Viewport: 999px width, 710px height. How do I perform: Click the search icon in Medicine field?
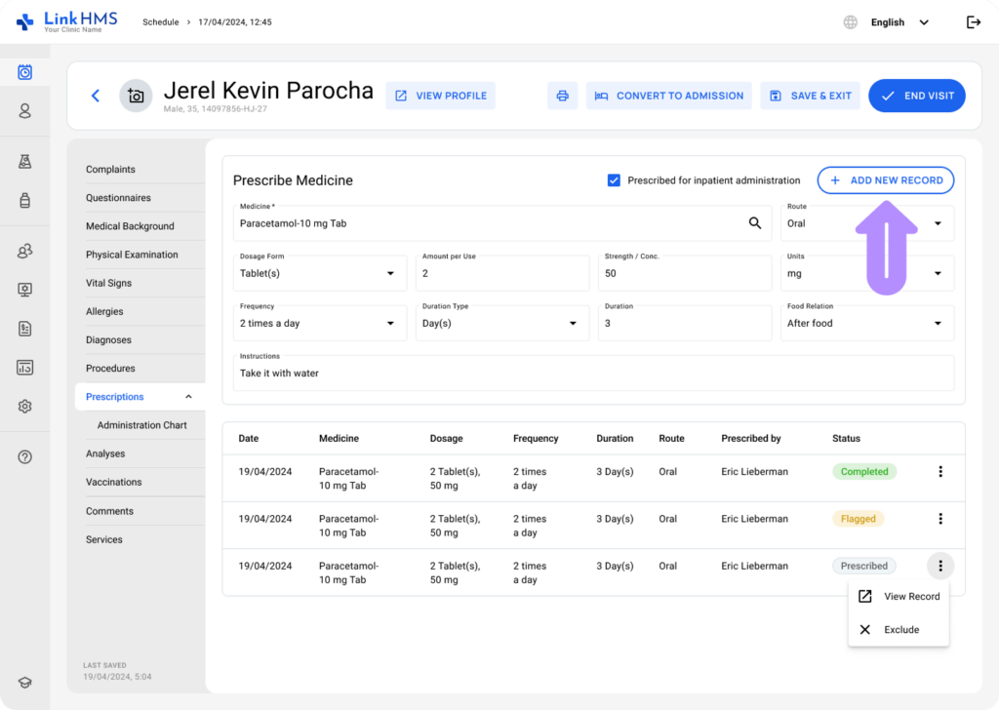755,223
